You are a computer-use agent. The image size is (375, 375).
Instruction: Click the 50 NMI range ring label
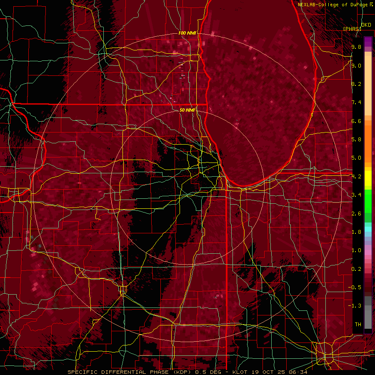point(187,110)
